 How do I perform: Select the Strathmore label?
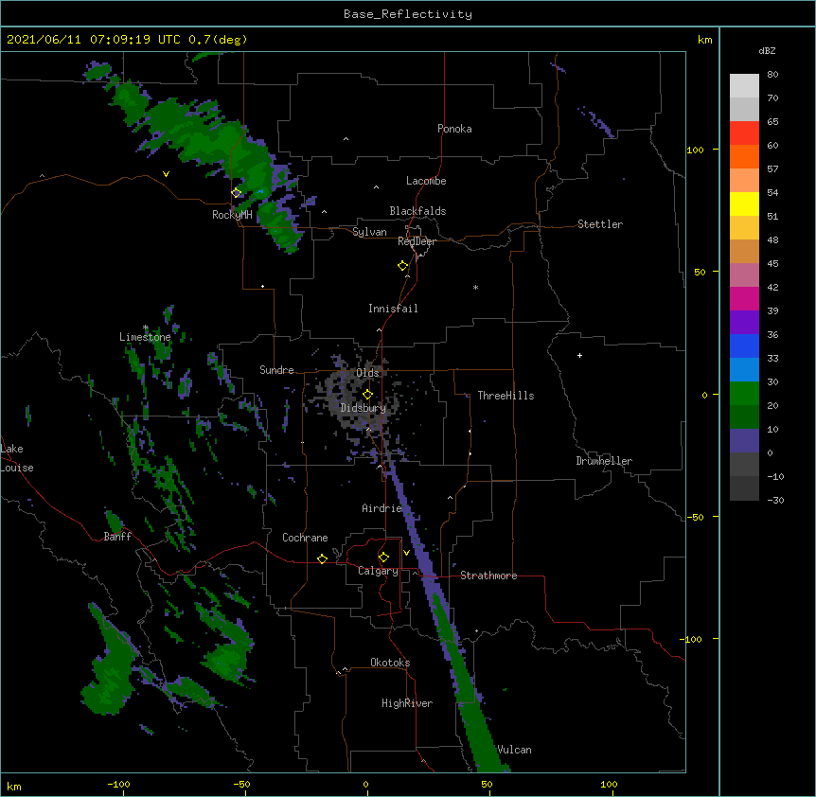pyautogui.click(x=488, y=576)
